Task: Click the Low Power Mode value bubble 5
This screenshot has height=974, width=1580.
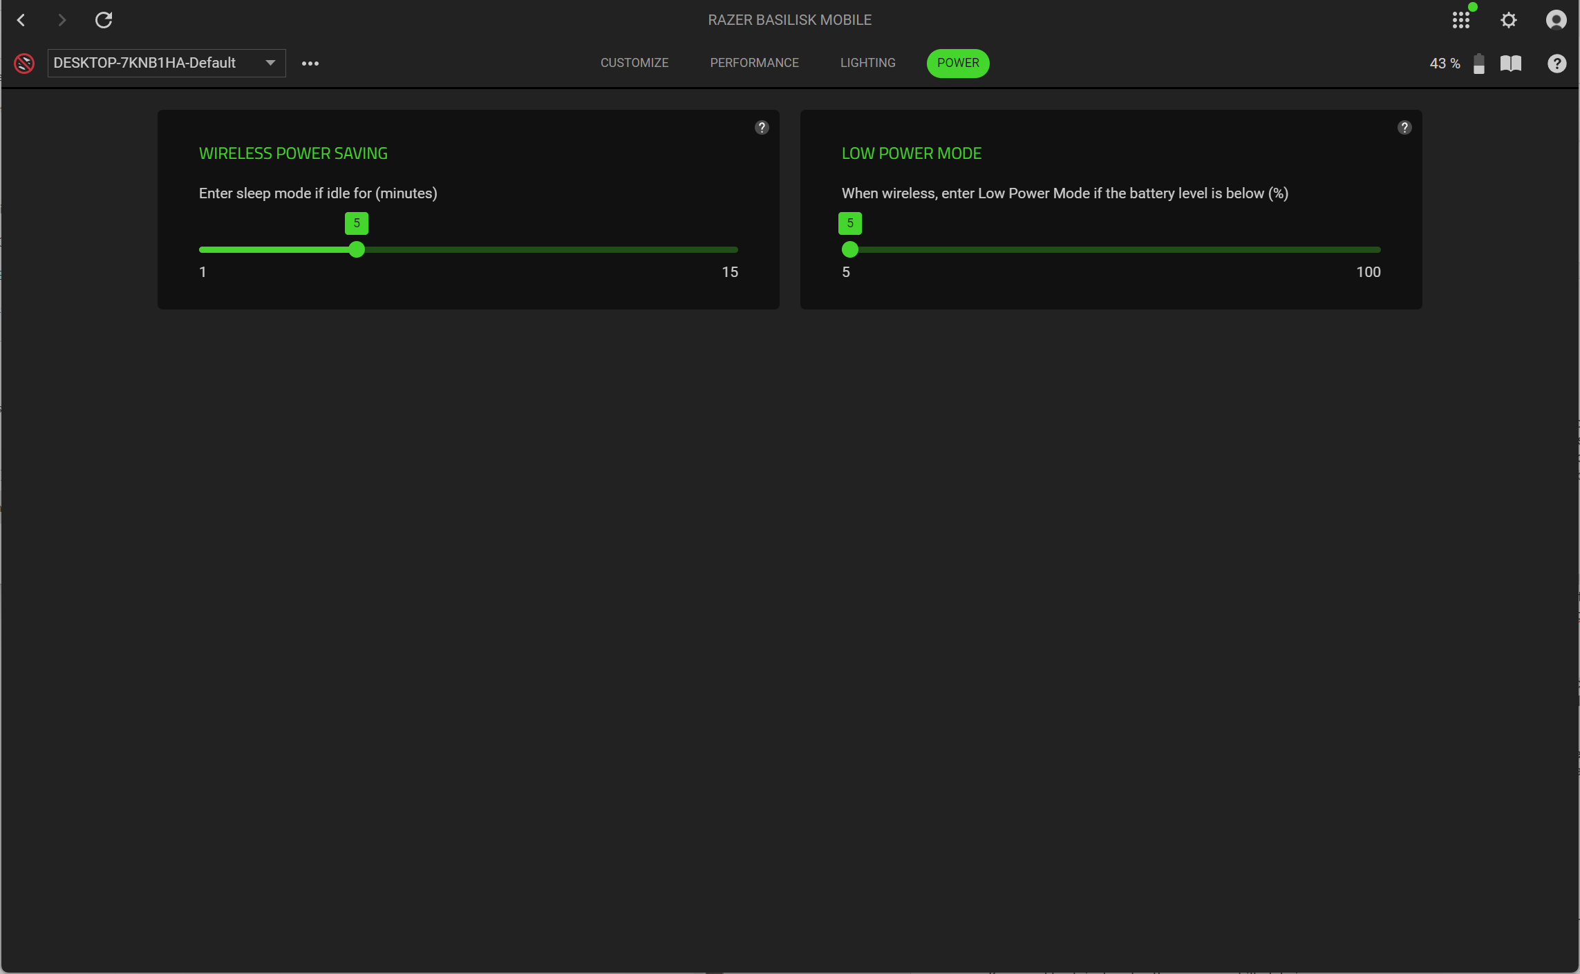Action: [x=850, y=223]
